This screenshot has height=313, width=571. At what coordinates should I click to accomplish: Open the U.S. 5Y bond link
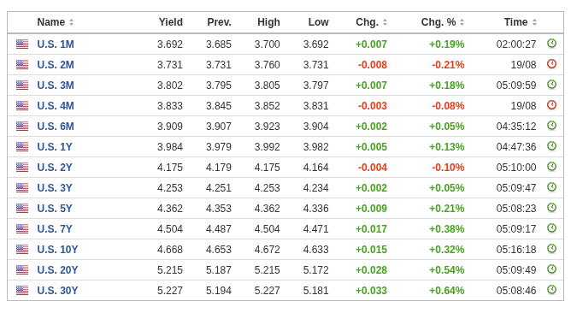tap(55, 208)
